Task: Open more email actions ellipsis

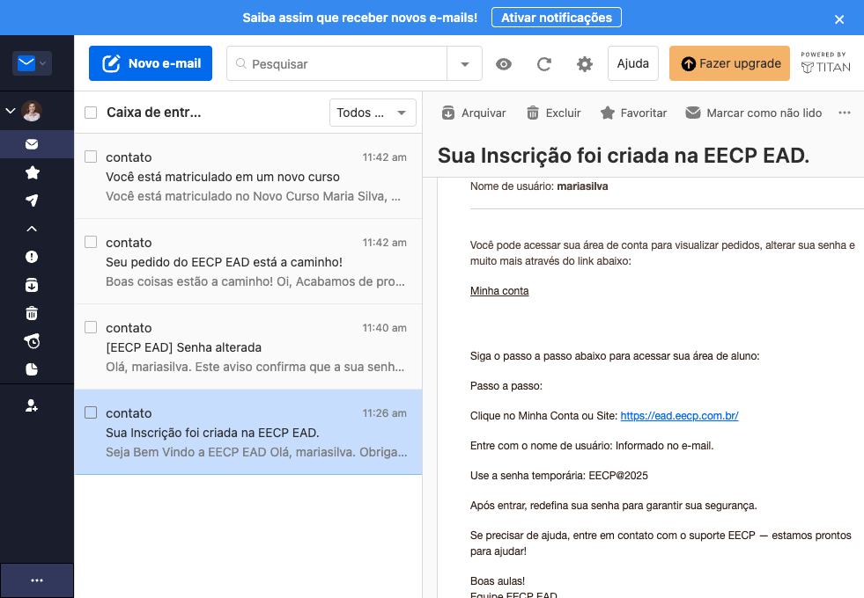Action: [845, 113]
